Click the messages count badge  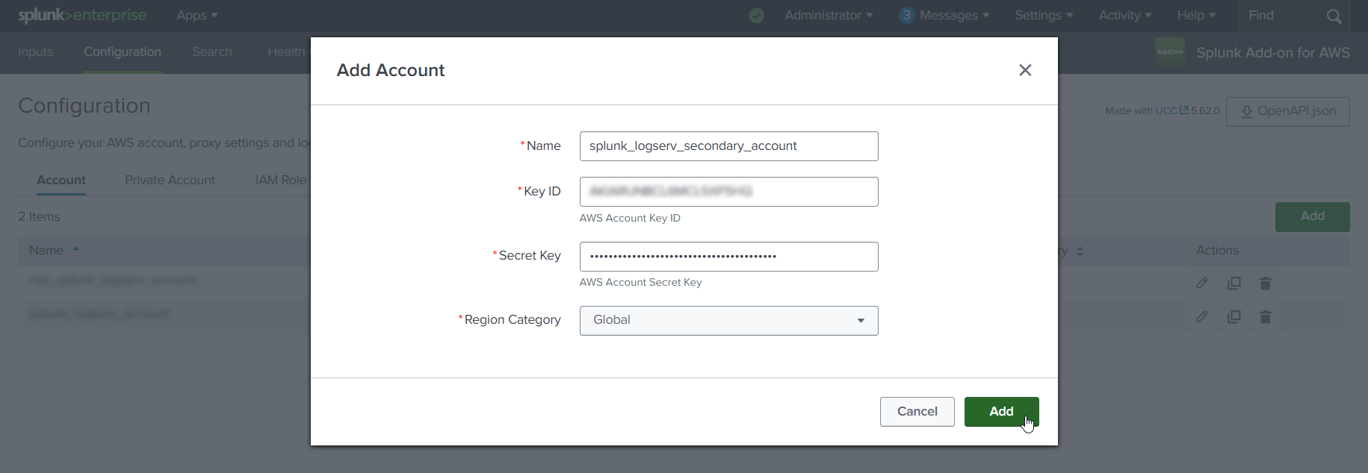pos(906,16)
